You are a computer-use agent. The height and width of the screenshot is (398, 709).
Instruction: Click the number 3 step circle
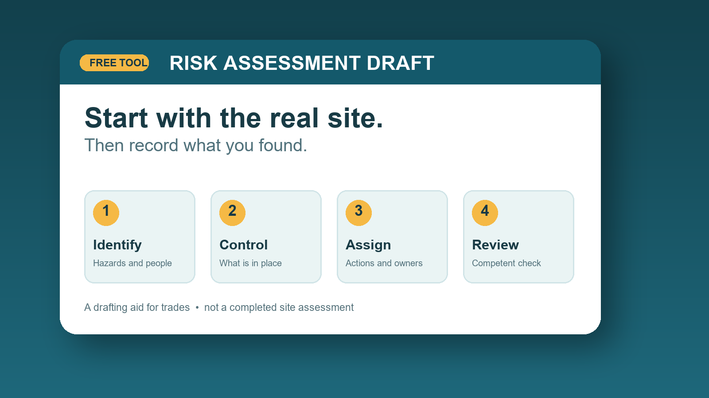(x=358, y=213)
